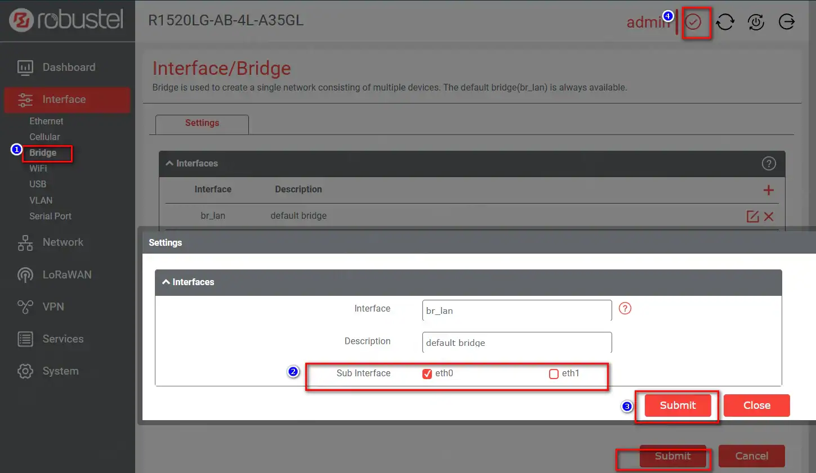The width and height of the screenshot is (816, 473).
Task: Add a new bridge with plus icon
Action: [768, 190]
